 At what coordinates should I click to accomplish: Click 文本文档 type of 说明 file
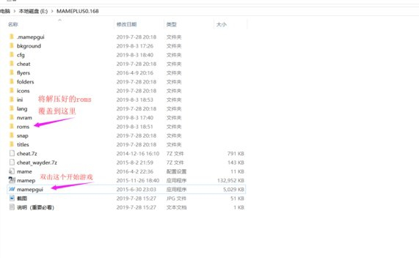176,207
